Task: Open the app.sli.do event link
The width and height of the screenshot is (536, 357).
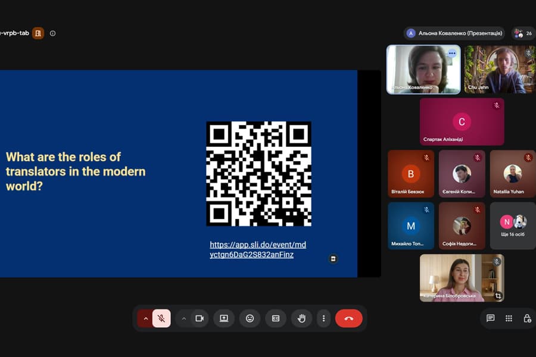Action: point(258,249)
